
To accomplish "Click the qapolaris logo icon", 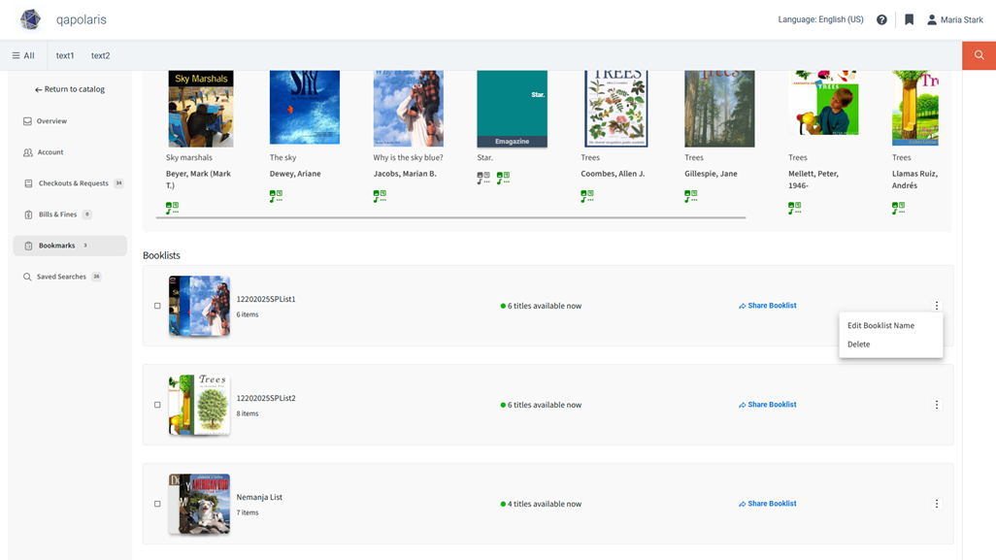I will pos(30,19).
